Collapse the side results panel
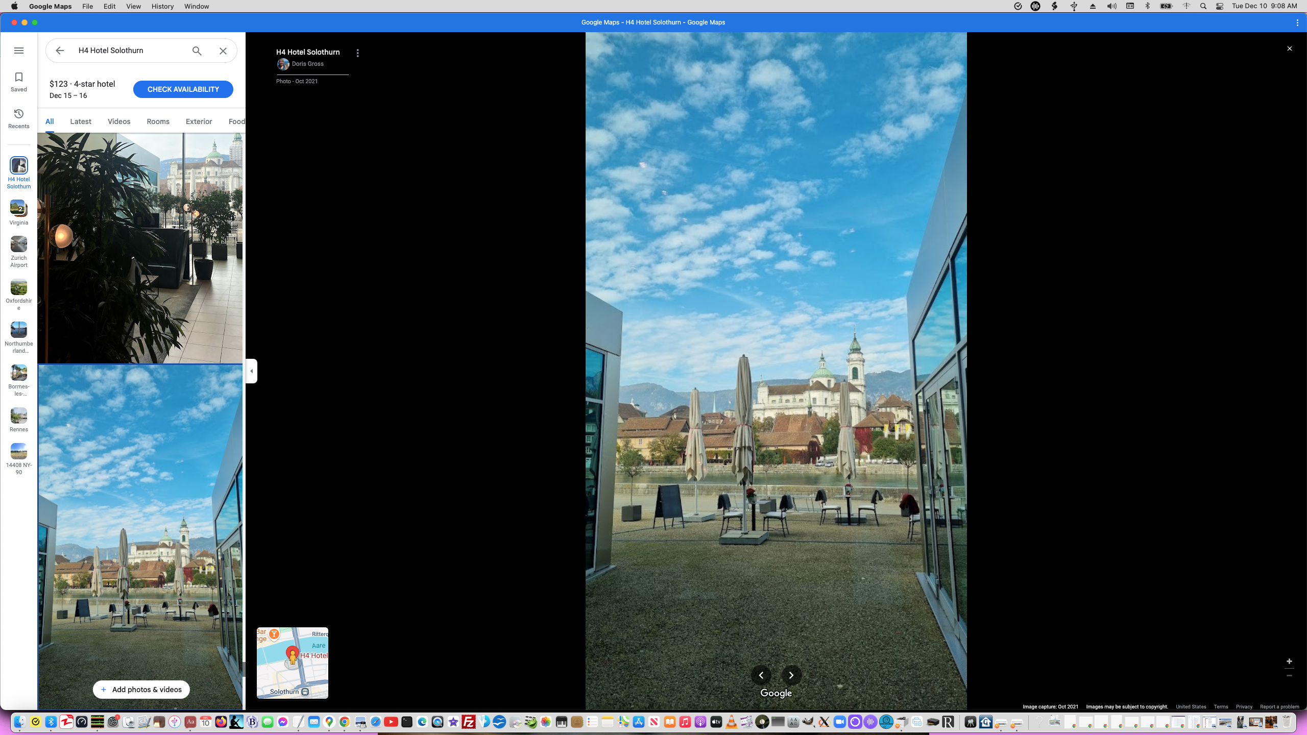Image resolution: width=1307 pixels, height=735 pixels. tap(251, 371)
